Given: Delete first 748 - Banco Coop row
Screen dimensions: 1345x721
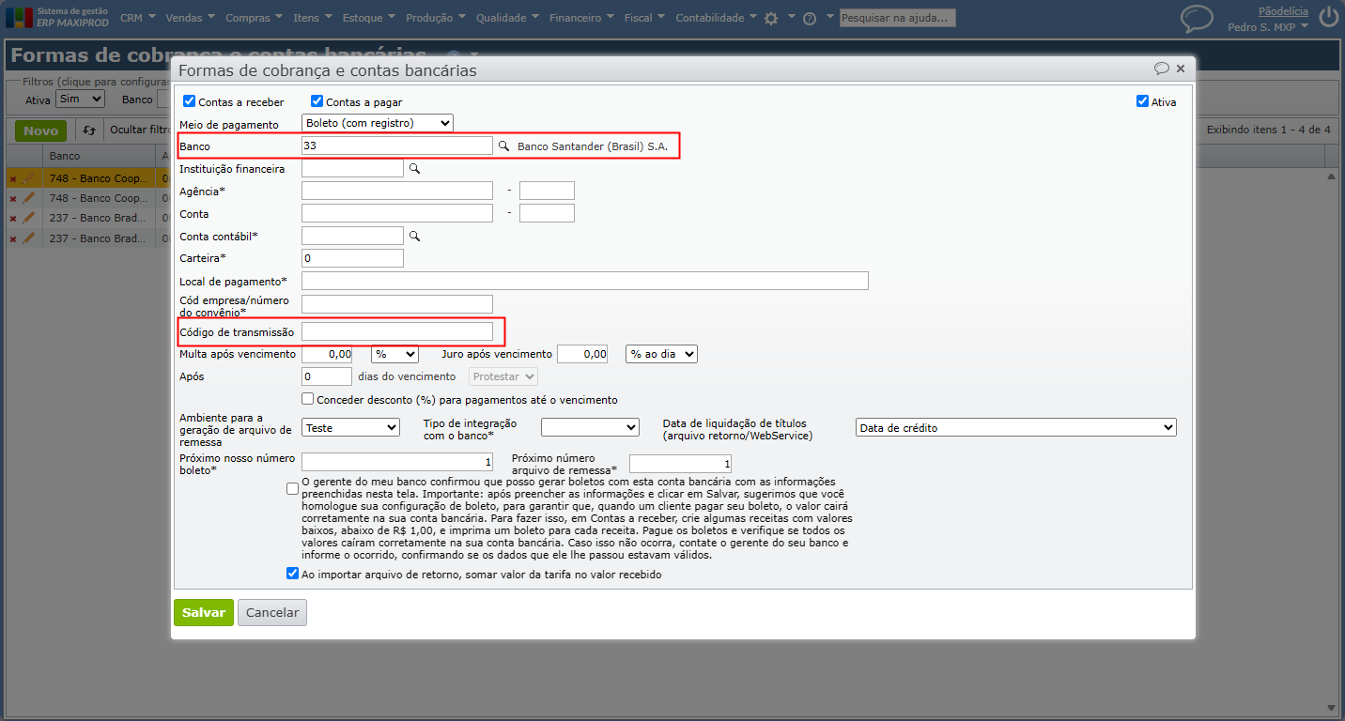Looking at the screenshot, I should point(13,177).
